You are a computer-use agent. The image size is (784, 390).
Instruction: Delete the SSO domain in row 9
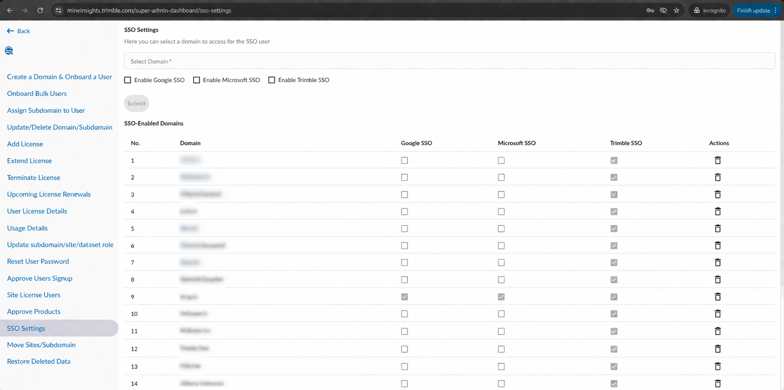coord(717,297)
